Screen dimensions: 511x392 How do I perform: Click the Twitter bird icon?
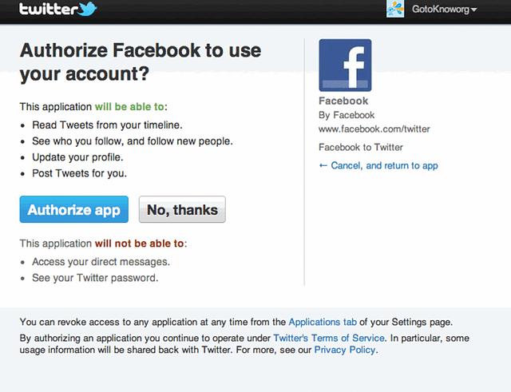point(88,9)
